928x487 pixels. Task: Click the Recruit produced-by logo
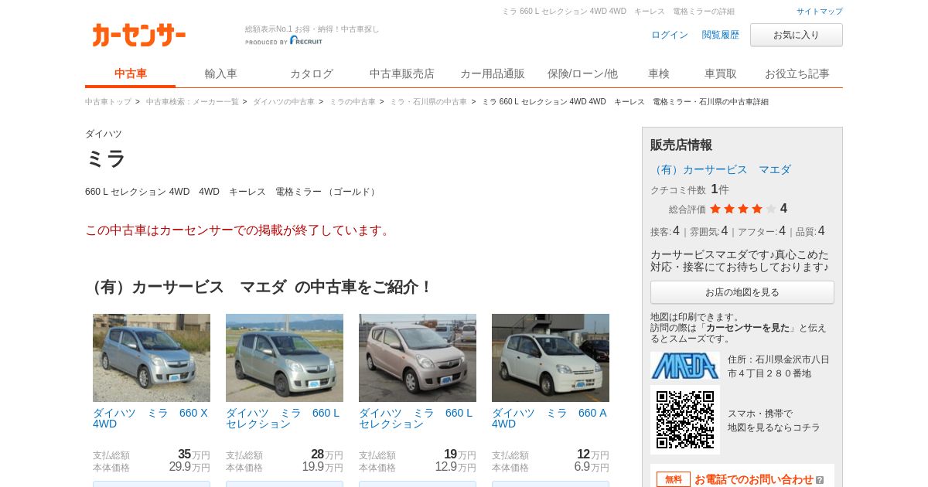click(284, 41)
